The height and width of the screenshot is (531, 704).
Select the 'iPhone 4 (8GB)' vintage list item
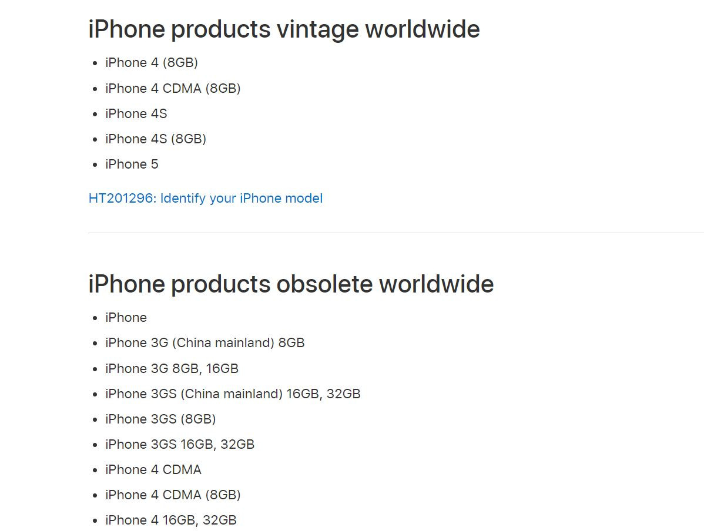coord(152,63)
